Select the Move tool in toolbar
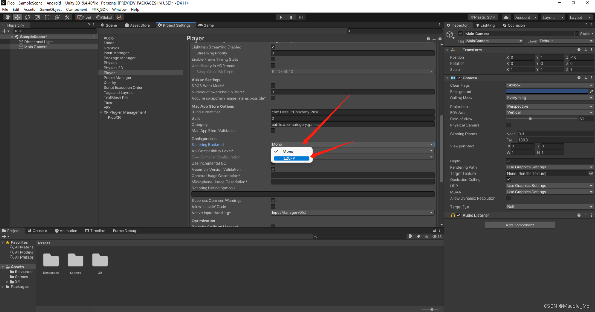Viewport: 595px width, 312px height. 17,17
